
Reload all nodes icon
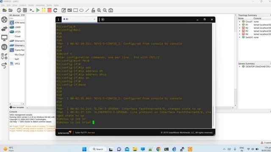coord(55,10)
